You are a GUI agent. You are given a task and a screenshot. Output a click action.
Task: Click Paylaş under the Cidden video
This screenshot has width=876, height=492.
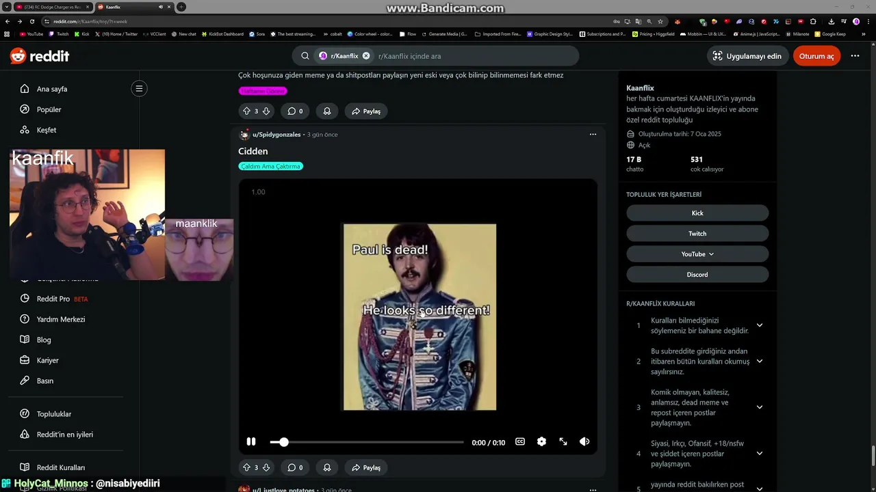tap(366, 467)
